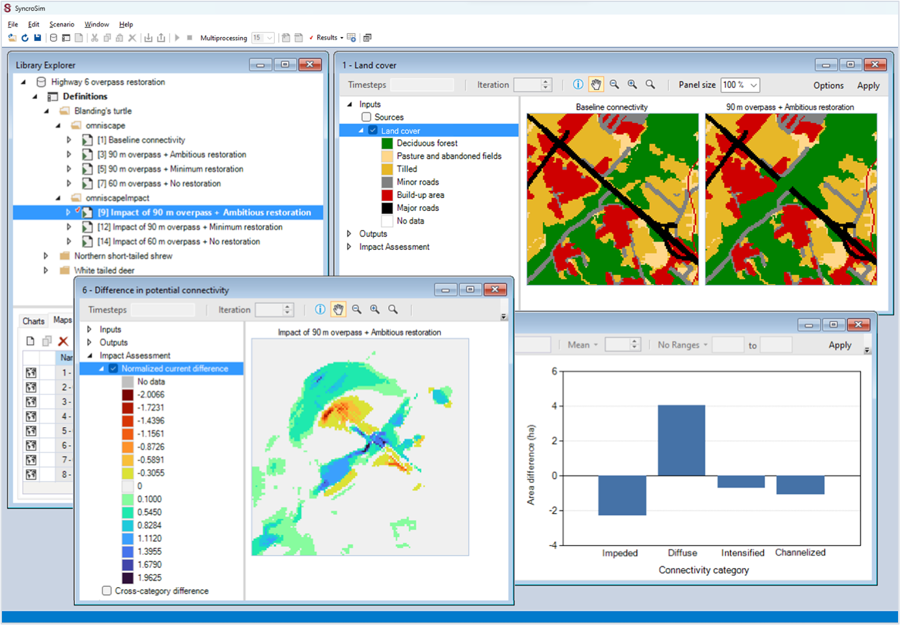
Task: Click the info icon in Land cover window
Action: 578,85
